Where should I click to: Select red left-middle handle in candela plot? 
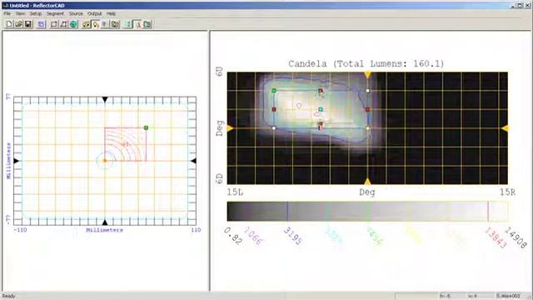tap(274, 109)
